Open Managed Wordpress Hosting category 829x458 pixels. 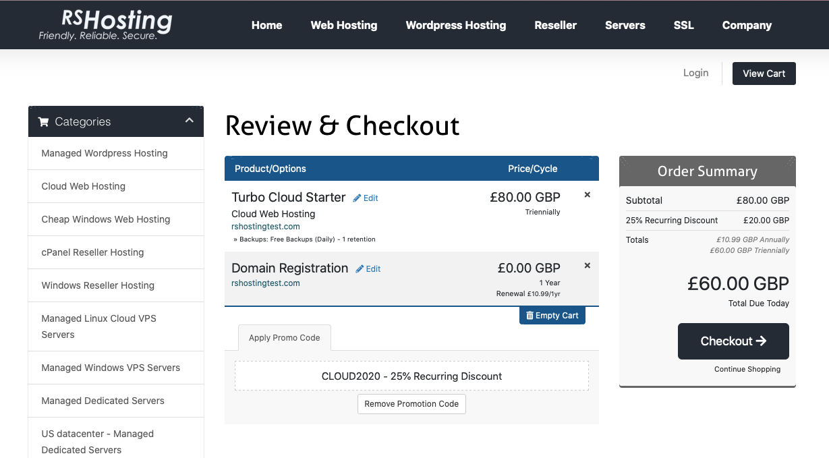pyautogui.click(x=116, y=153)
